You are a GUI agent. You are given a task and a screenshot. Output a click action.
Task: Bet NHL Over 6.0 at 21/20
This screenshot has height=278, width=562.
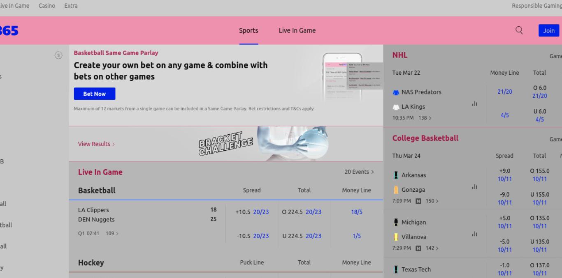pos(540,92)
